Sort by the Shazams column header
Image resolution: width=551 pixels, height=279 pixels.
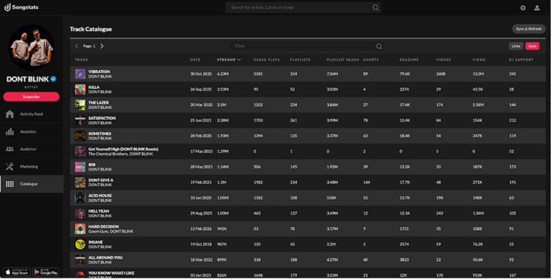coord(409,60)
